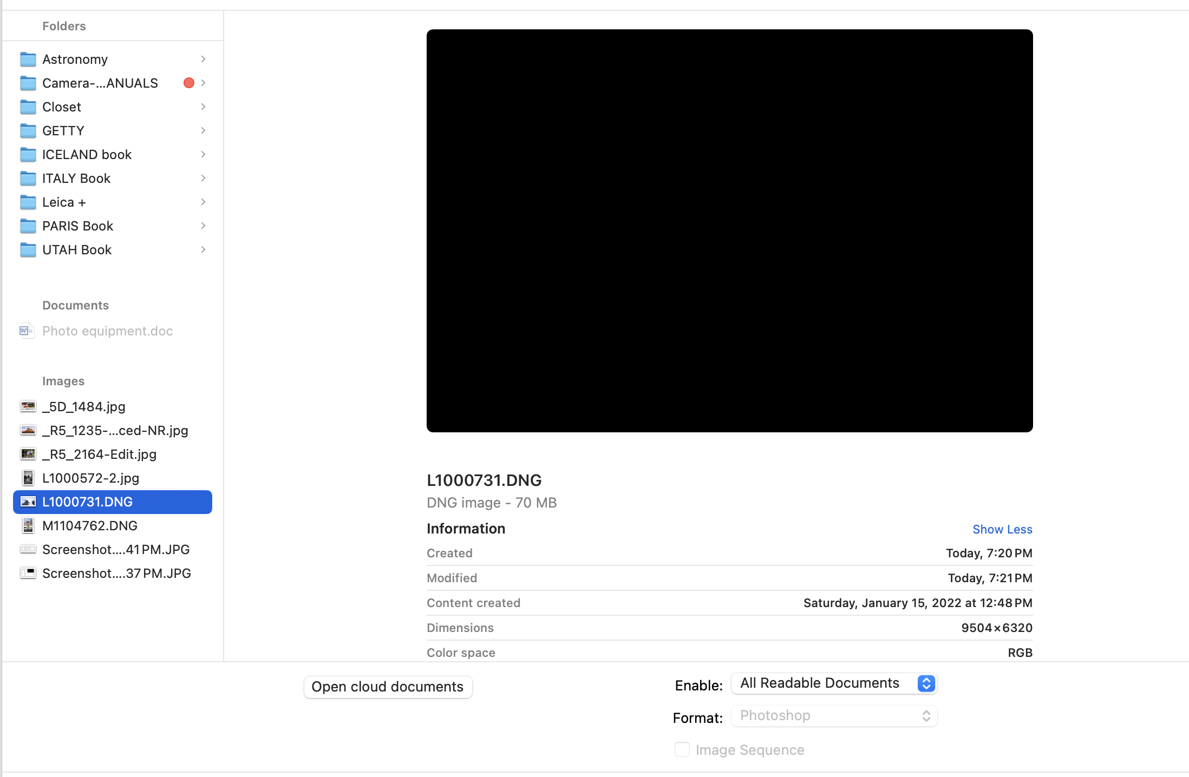Image resolution: width=1189 pixels, height=777 pixels.
Task: Click the _5D_1484.jpg file thumbnail icon
Action: click(28, 406)
